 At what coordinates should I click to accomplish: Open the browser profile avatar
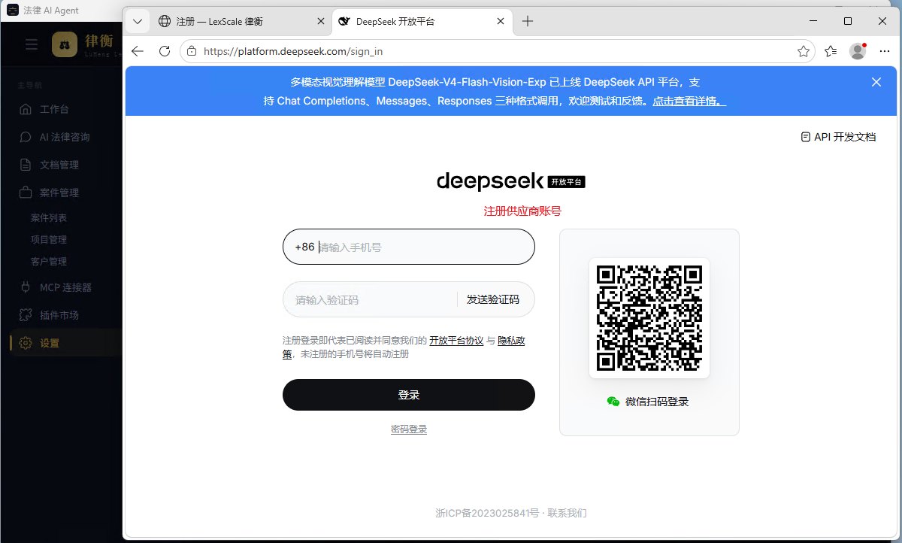pyautogui.click(x=858, y=51)
